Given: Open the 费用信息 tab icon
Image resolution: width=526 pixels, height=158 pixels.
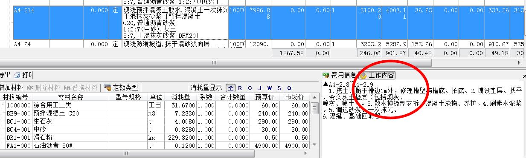Looking at the screenshot, I should [326, 75].
